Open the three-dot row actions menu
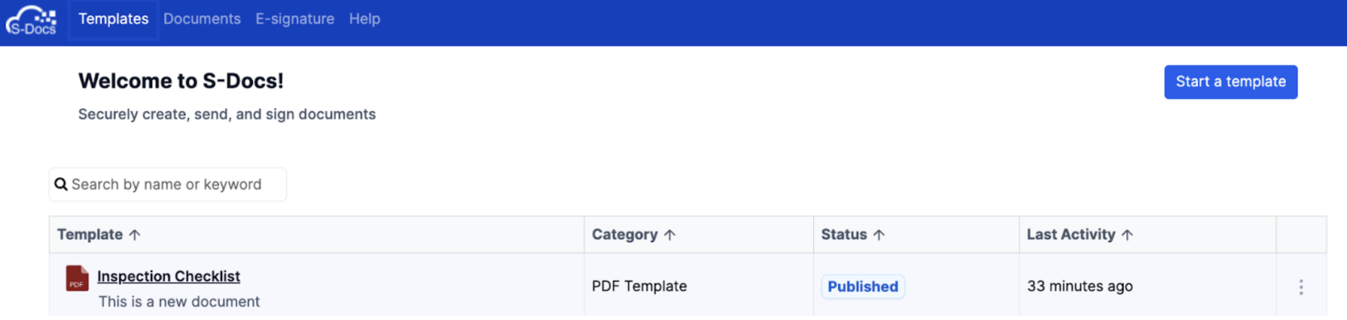 pos(1301,287)
